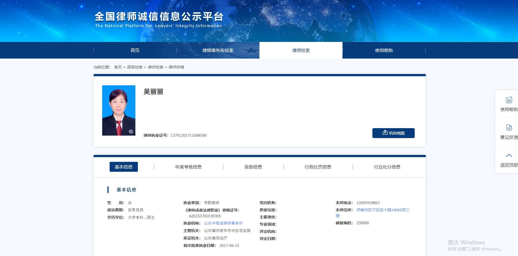
Task: Click 首页 in the breadcrumb trail
Action: tap(118, 67)
